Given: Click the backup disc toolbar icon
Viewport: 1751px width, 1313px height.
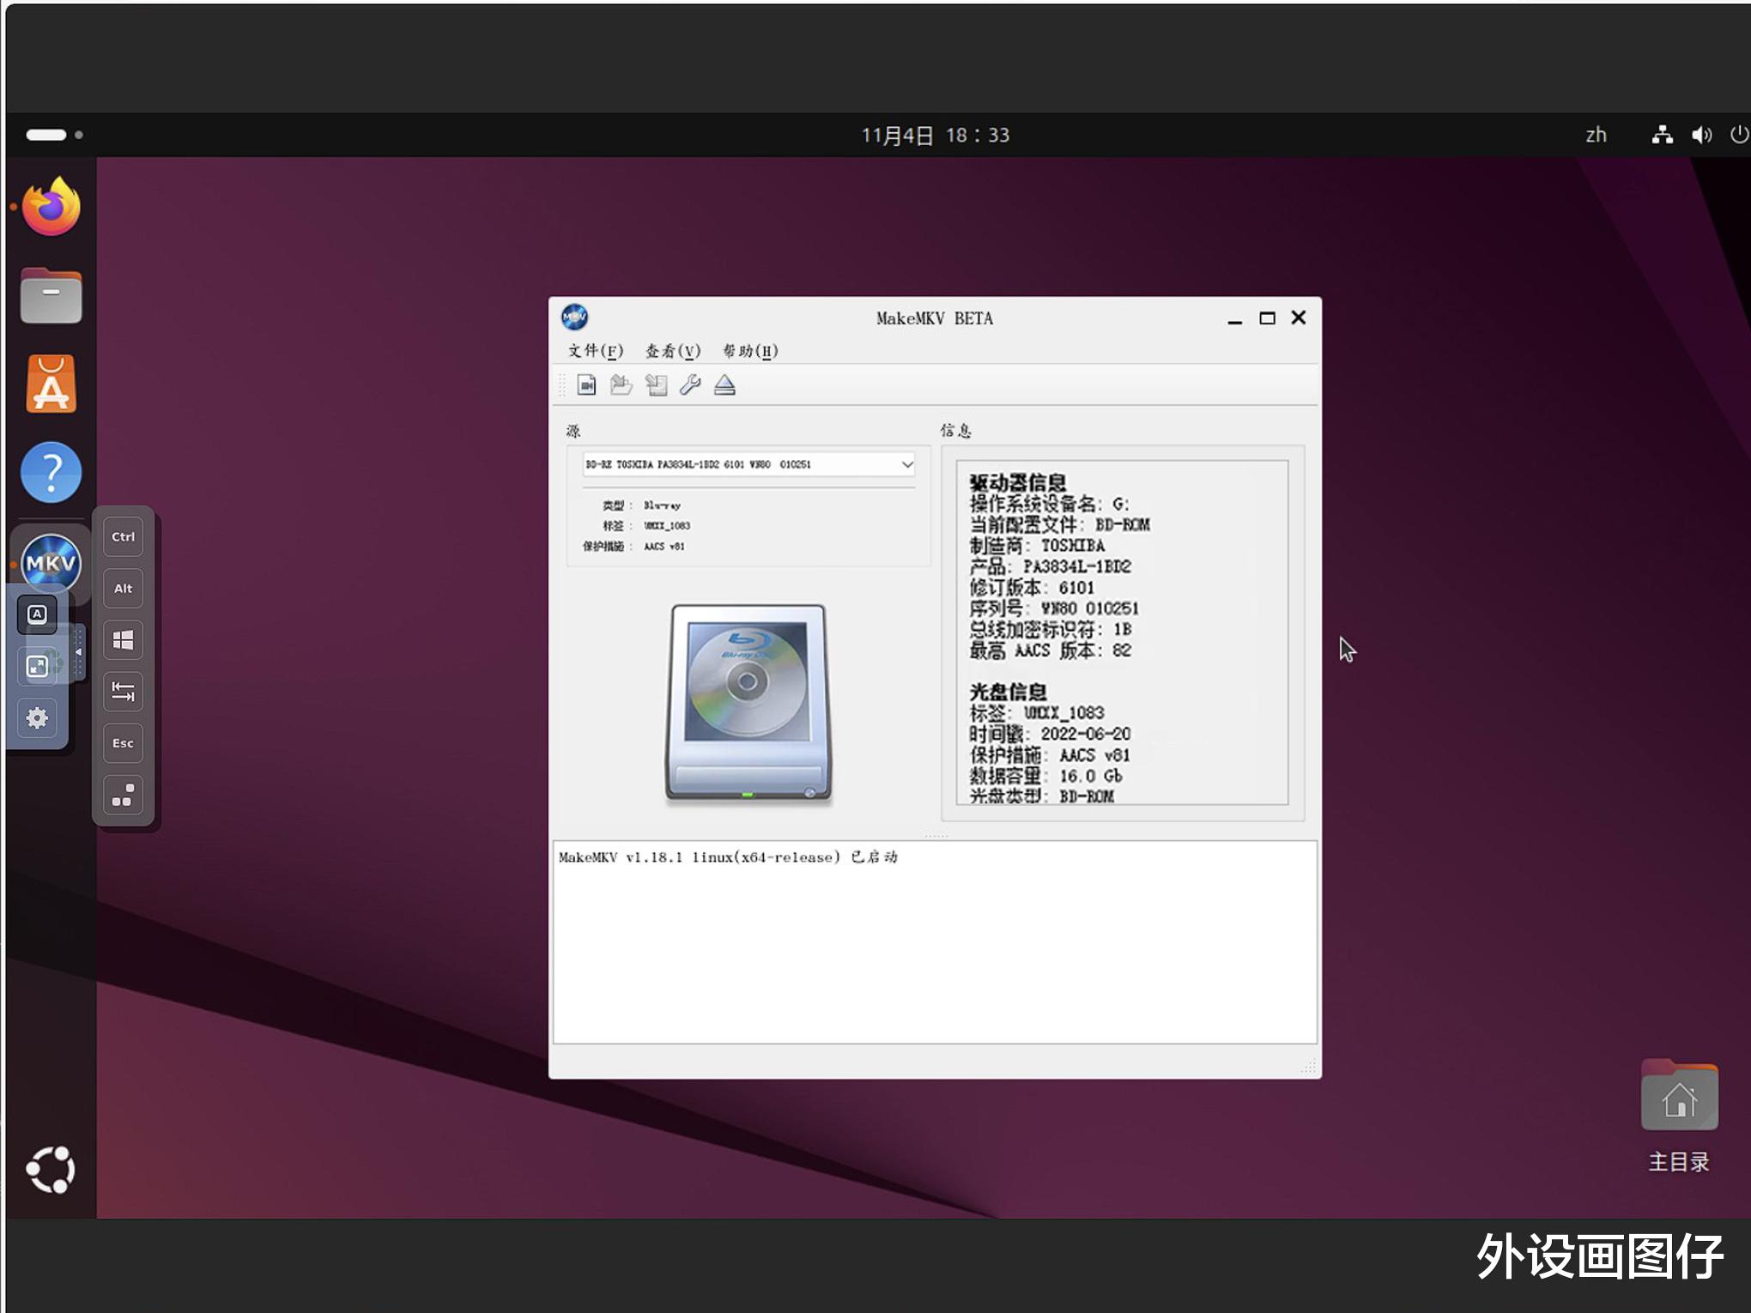Looking at the screenshot, I should coord(656,385).
